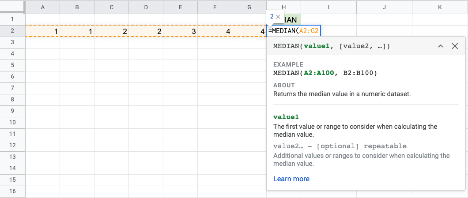Viewport: 468px width, 198px height.
Task: Select column I header
Action: (328, 7)
